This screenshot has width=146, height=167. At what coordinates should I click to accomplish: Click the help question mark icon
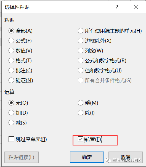click(117, 7)
